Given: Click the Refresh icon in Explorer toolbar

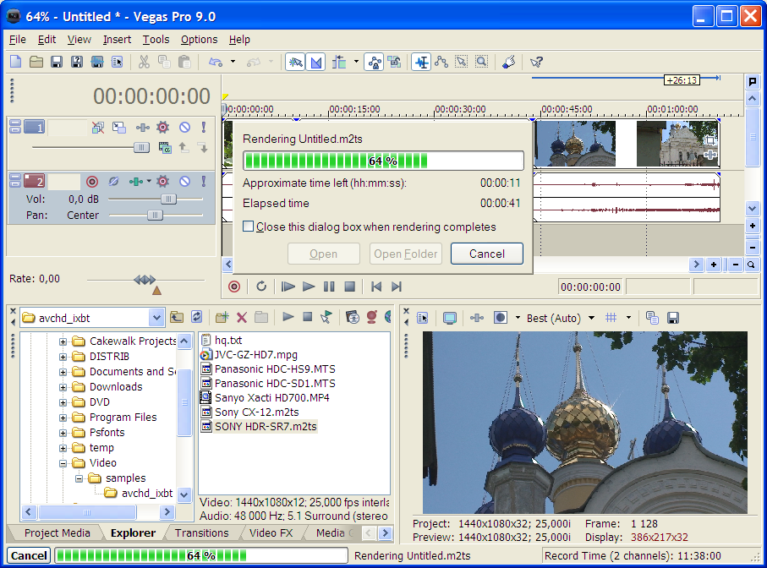Looking at the screenshot, I should tap(196, 317).
